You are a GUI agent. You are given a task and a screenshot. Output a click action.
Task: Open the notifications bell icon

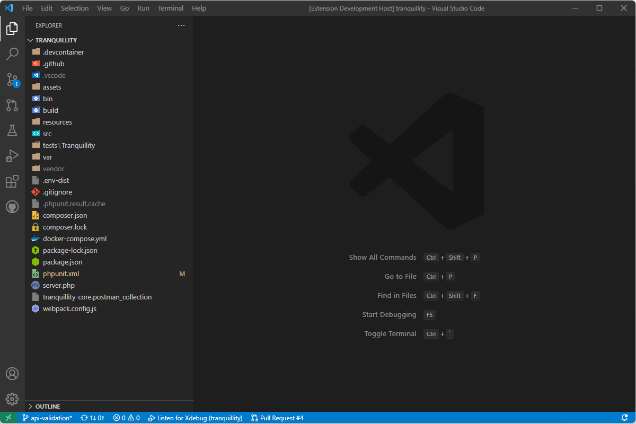pyautogui.click(x=625, y=418)
